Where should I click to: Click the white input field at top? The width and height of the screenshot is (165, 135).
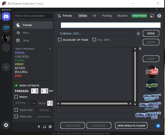(x=111, y=25)
